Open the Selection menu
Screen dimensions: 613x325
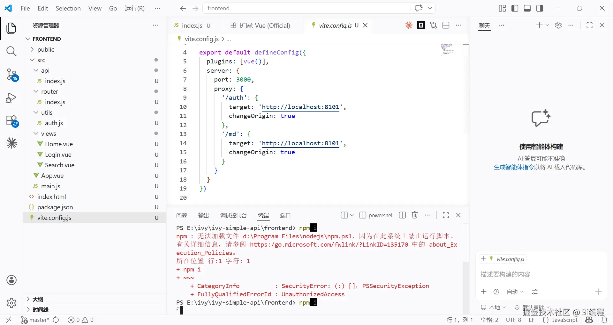68,8
